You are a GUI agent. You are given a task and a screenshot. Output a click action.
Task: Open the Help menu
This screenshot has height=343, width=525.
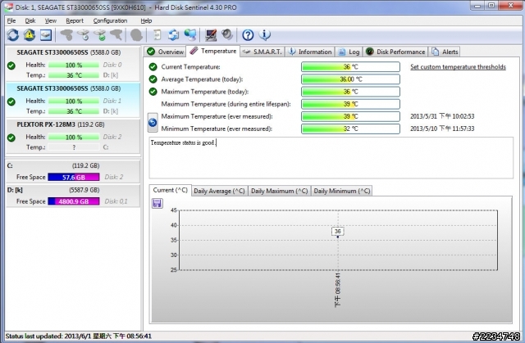146,20
